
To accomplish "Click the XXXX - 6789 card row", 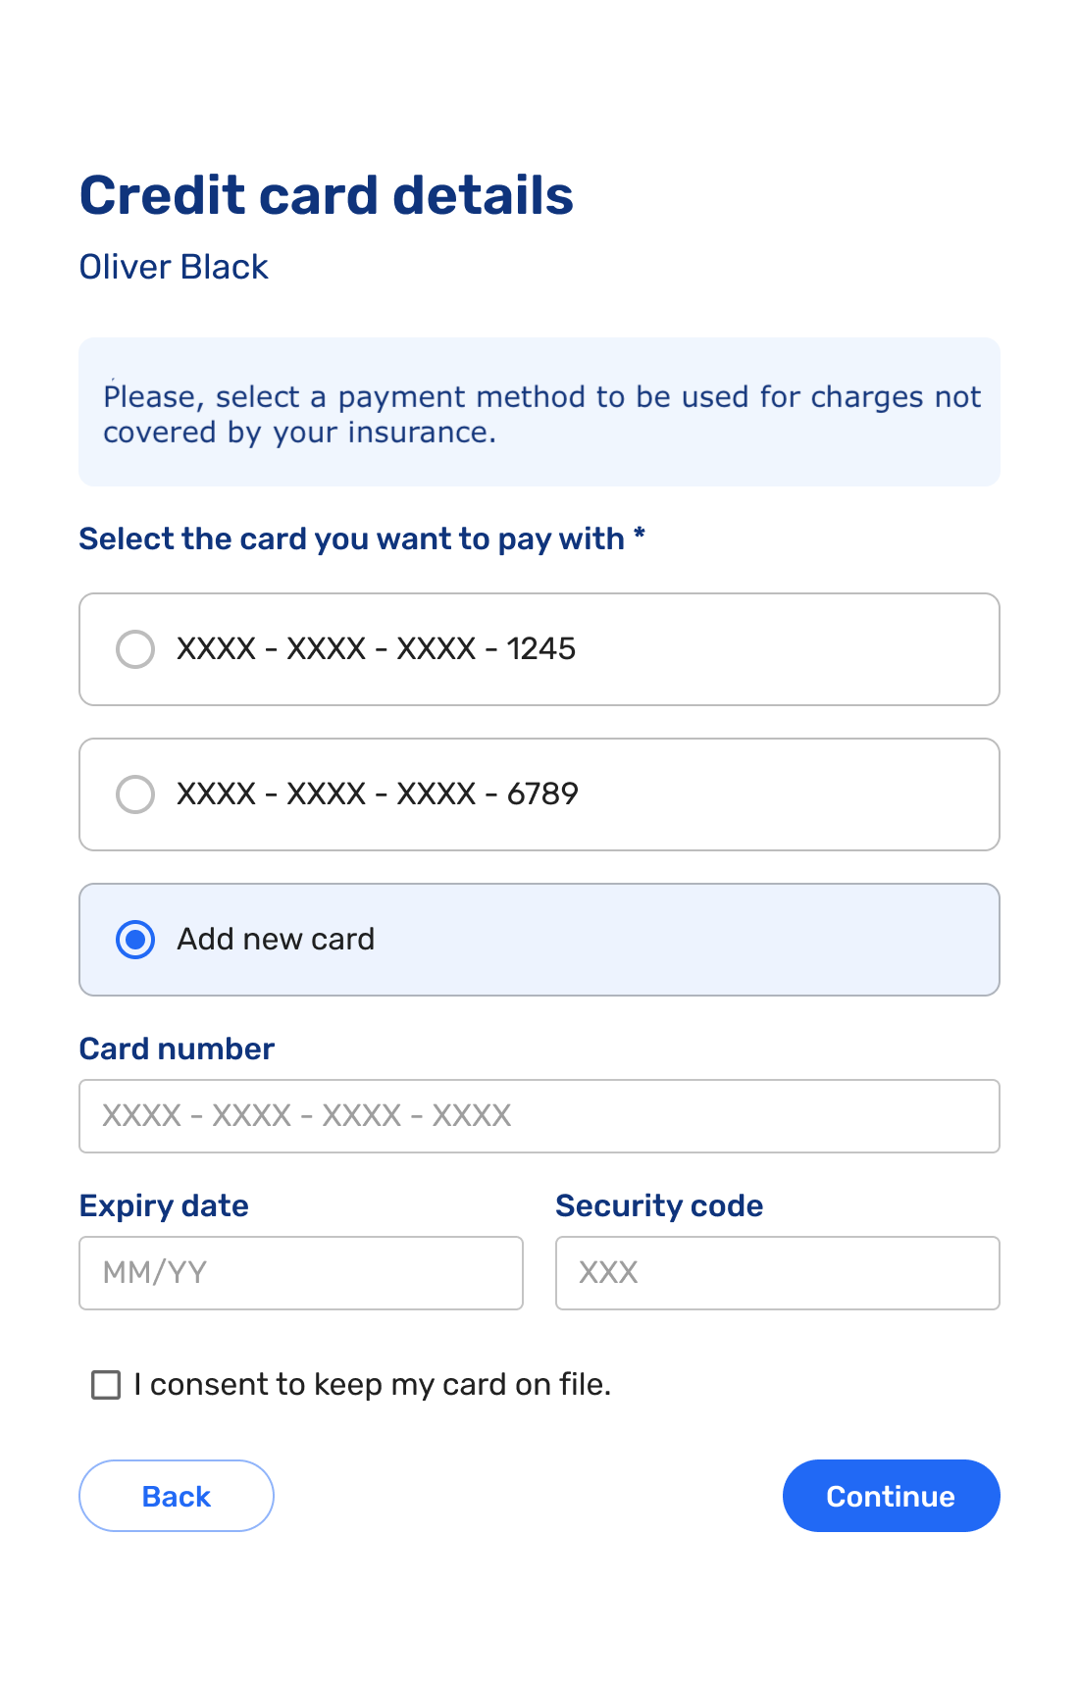I will click(539, 793).
